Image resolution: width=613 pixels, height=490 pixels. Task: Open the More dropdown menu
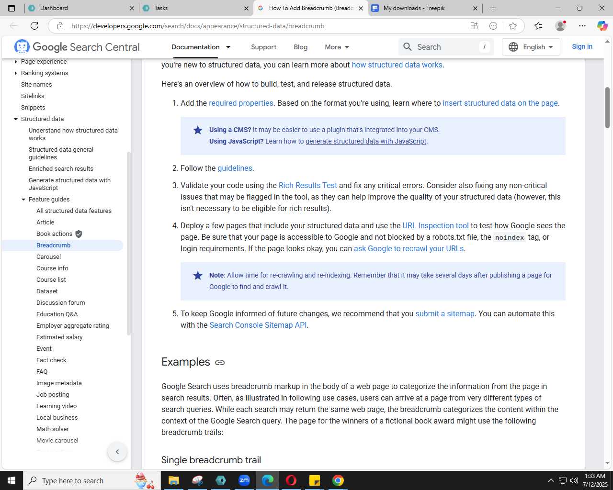pyautogui.click(x=337, y=47)
